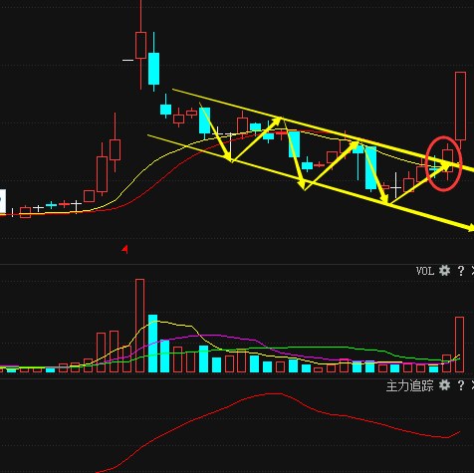
Task: Open help for the VOL indicator
Action: pos(461,271)
